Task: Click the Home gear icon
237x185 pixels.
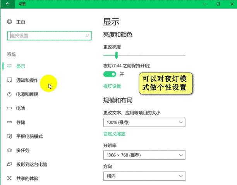Action: tap(10, 22)
